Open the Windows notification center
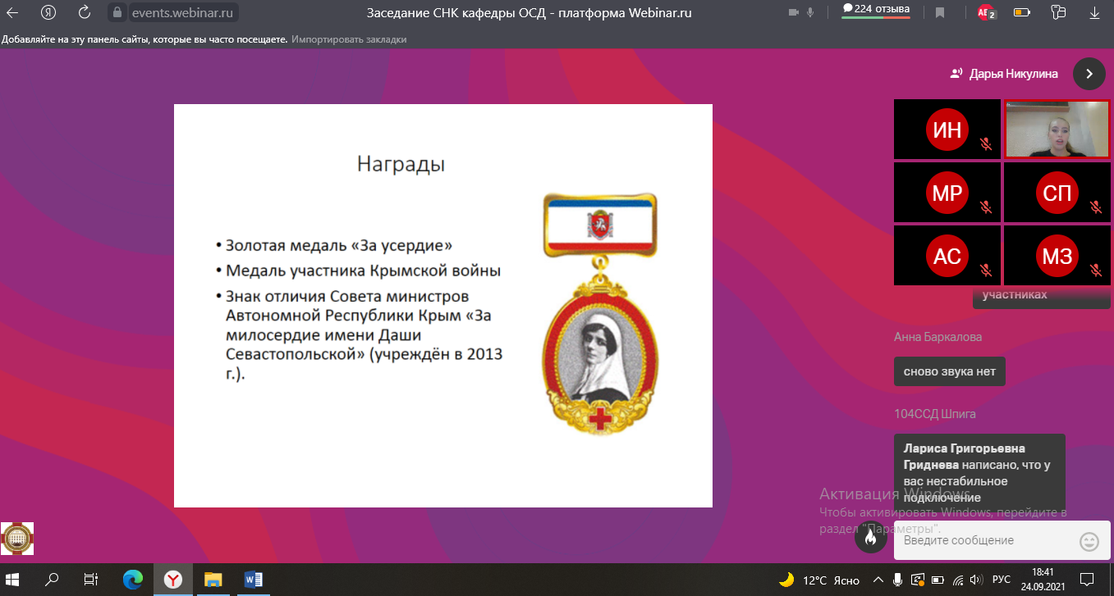This screenshot has height=596, width=1114. (1088, 580)
